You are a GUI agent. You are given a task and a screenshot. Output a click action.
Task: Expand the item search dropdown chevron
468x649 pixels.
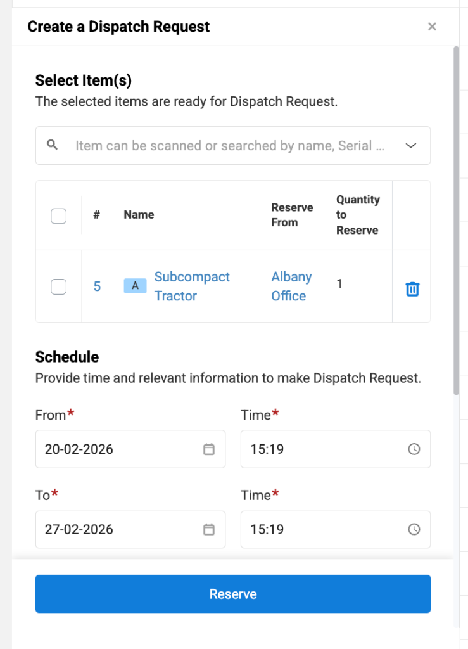[x=411, y=145]
